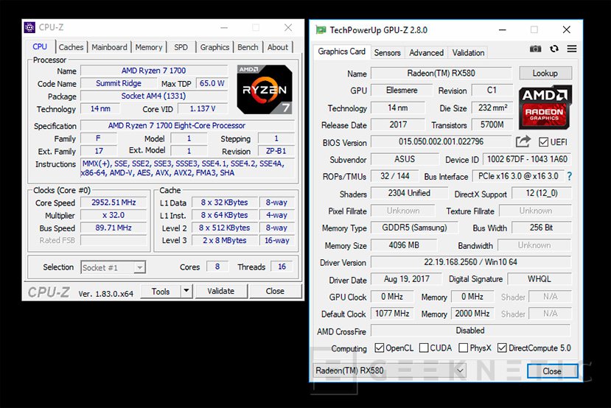Click the GPU-Z screenshot camera icon
This screenshot has width=611, height=408.
535,49
